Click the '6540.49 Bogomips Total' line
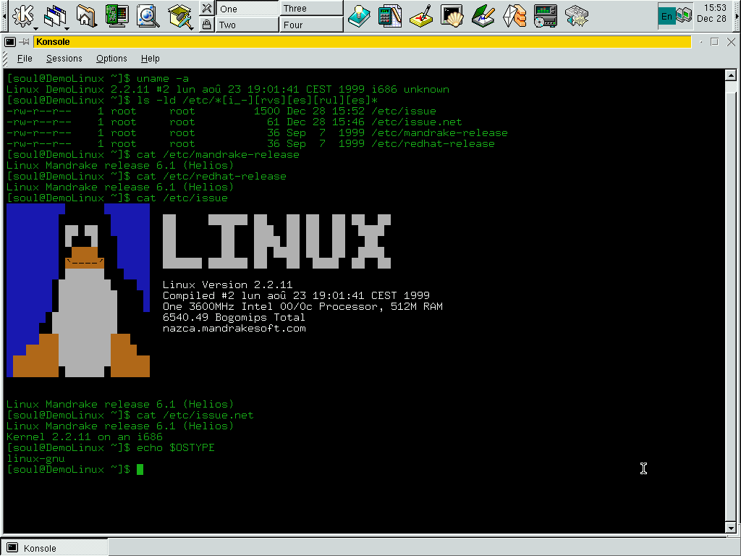This screenshot has height=556, width=741. pyautogui.click(x=234, y=317)
